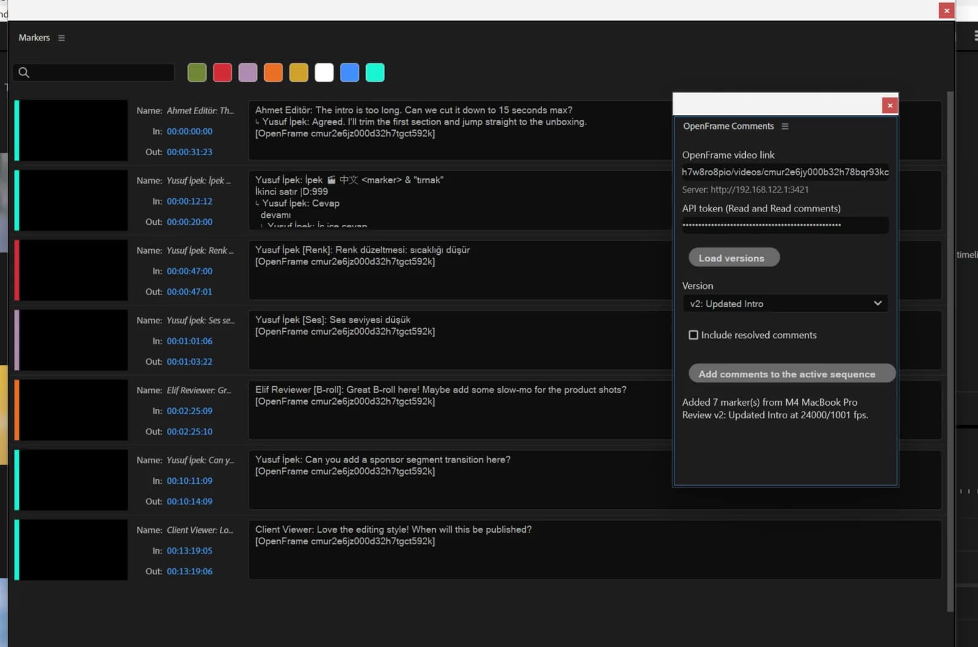Close the OpenFrame Comments floating window
The height and width of the screenshot is (647, 978).
[890, 105]
